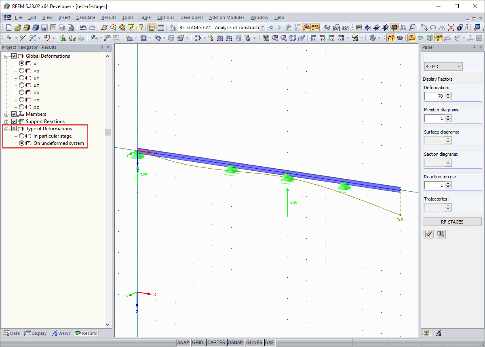The image size is (485, 347).
Task: Toggle GLINES in the status bar
Action: (254, 343)
